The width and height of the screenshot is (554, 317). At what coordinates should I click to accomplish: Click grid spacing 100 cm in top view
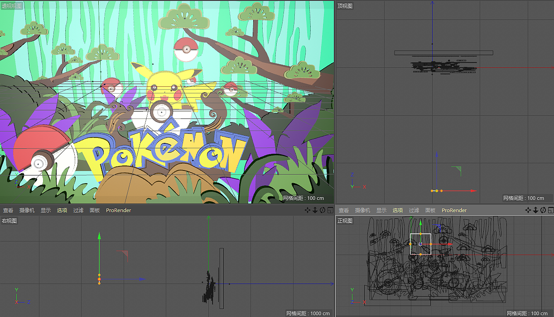[524, 198]
